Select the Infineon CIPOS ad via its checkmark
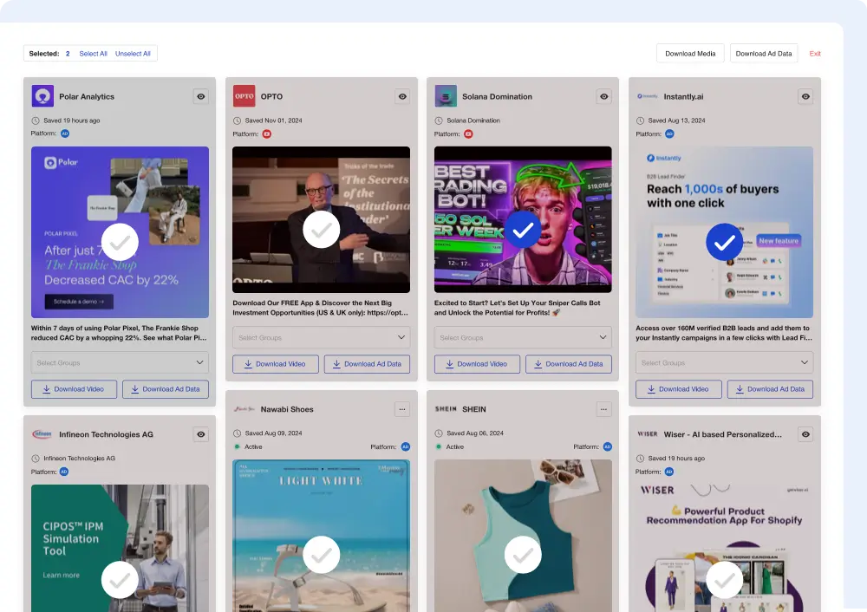Image resolution: width=867 pixels, height=612 pixels. click(120, 579)
